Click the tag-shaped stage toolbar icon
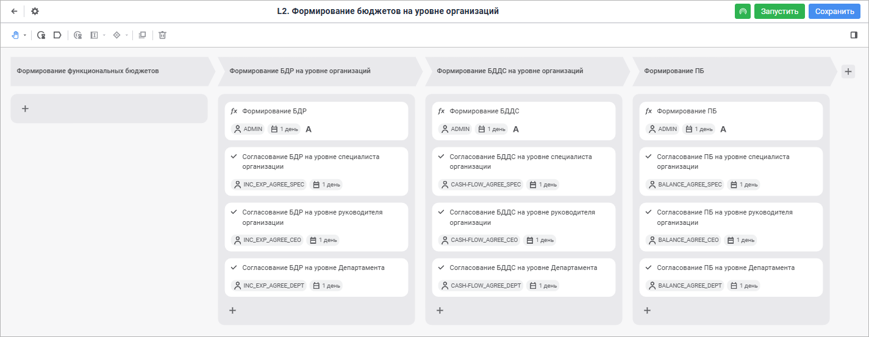Viewport: 869px width, 337px height. (x=57, y=35)
